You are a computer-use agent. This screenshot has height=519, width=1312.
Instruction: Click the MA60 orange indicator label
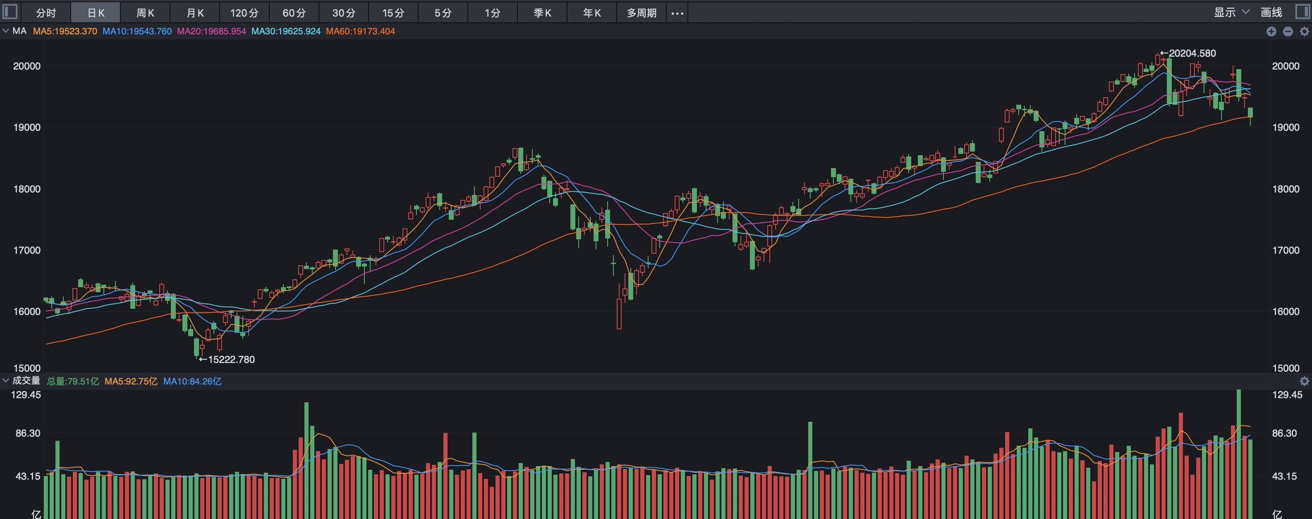pos(360,31)
